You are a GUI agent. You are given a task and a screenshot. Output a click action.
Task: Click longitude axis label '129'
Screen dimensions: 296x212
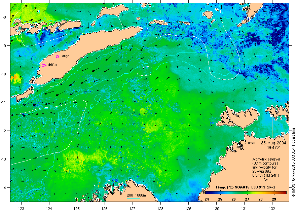pos(188,209)
